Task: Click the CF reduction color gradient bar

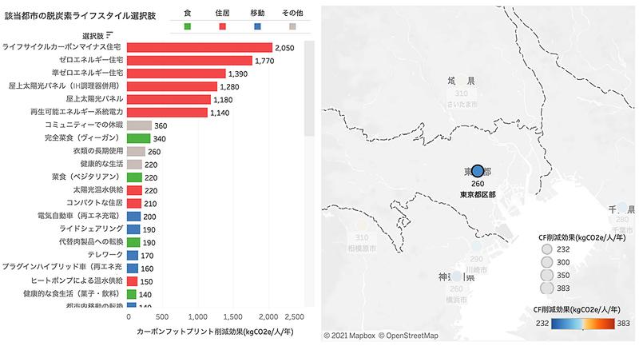Action: click(x=583, y=323)
